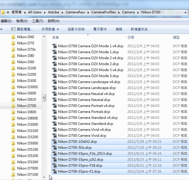The height and width of the screenshot is (180, 189).
Task: Open the Nikon D60 folder icon
Action: 13,37
